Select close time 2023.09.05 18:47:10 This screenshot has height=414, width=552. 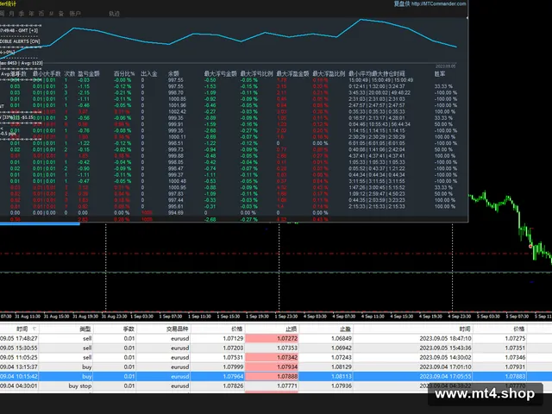(x=445, y=339)
